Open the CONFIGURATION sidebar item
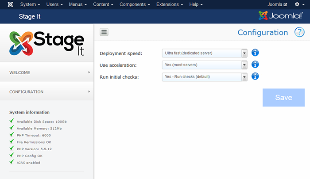Image resolution: width=310 pixels, height=179 pixels. click(x=46, y=91)
